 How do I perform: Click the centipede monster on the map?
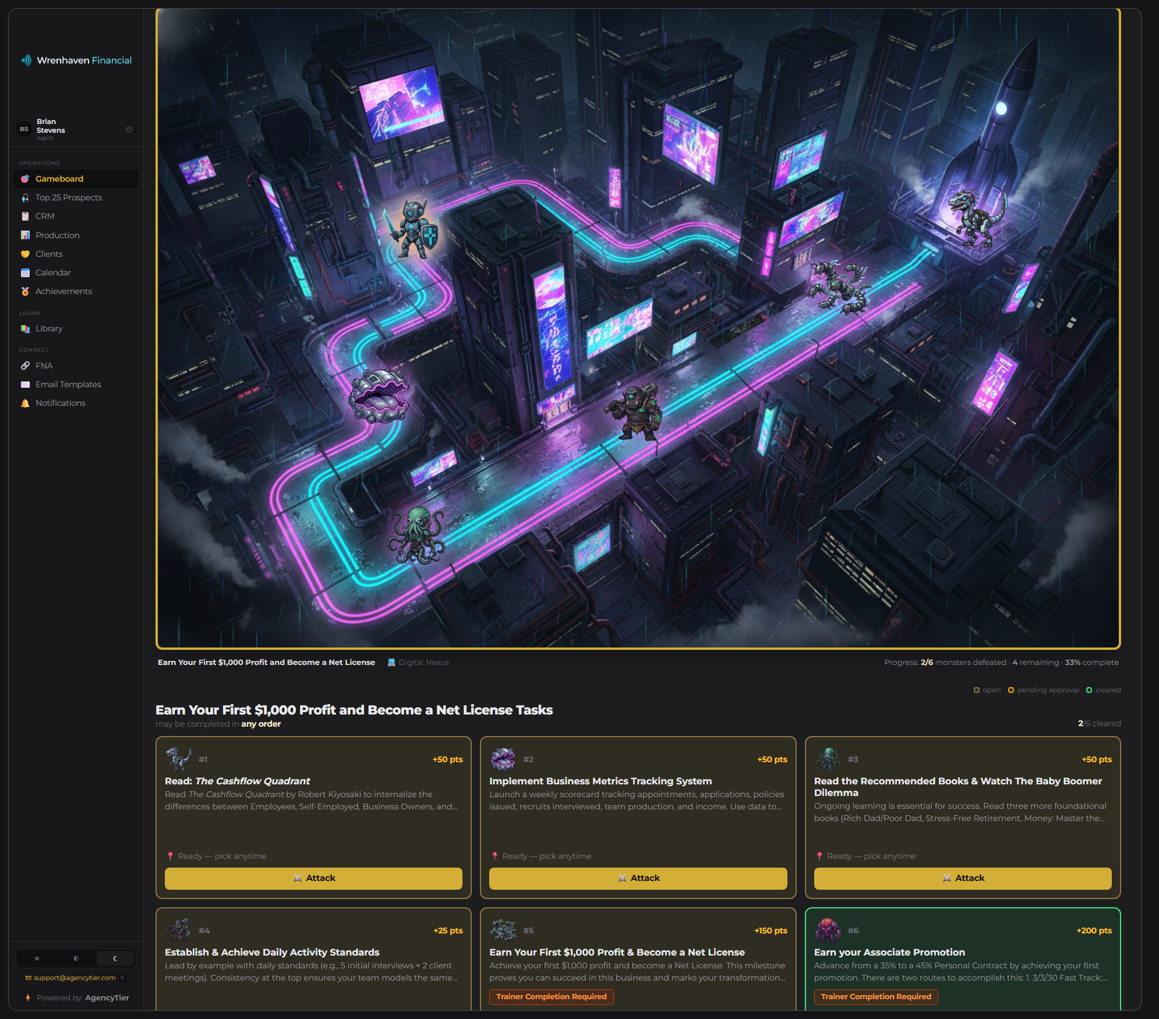pyautogui.click(x=839, y=288)
